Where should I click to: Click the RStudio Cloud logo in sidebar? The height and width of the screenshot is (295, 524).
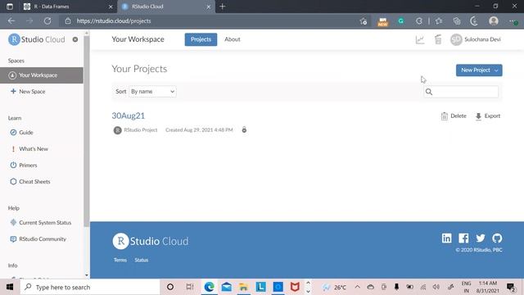[x=36, y=39]
